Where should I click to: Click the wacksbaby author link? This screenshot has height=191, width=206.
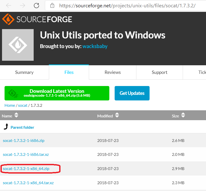[95, 46]
